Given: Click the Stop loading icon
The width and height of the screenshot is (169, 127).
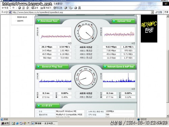Looking at the screenshot, I should (20, 8).
